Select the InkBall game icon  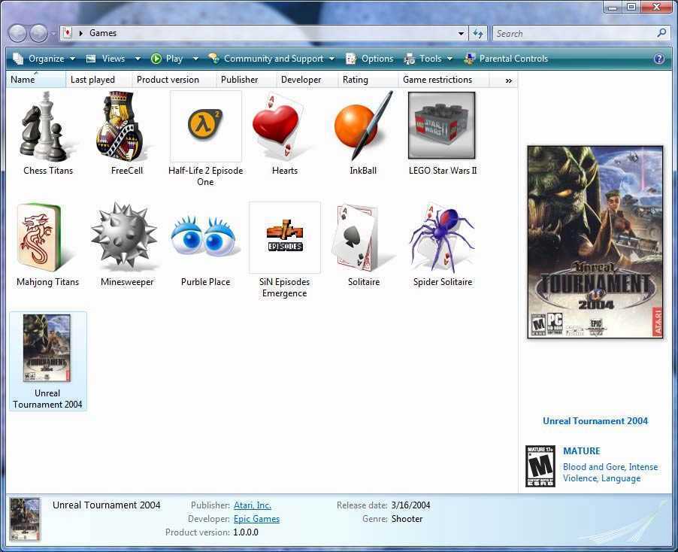(363, 126)
